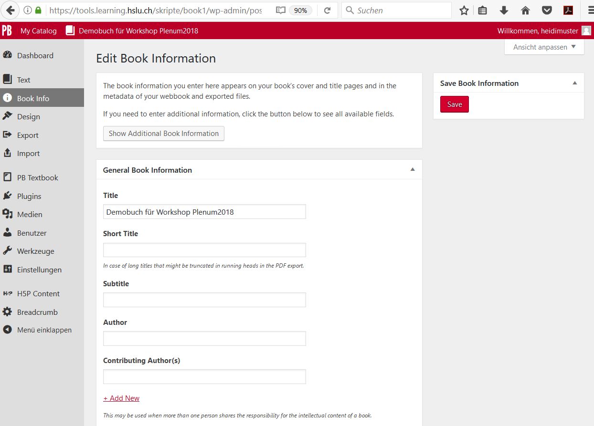Screen dimensions: 594x426
Task: Collapse the General Book Information panel
Action: pos(413,170)
